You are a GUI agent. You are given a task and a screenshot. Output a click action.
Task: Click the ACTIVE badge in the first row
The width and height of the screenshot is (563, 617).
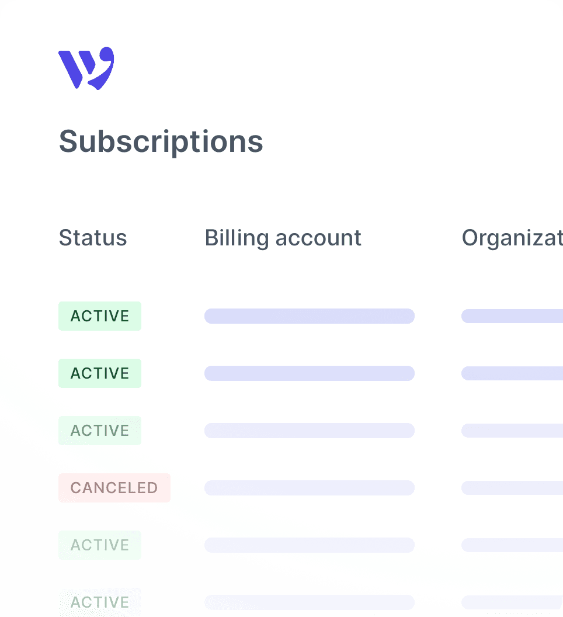pos(100,316)
